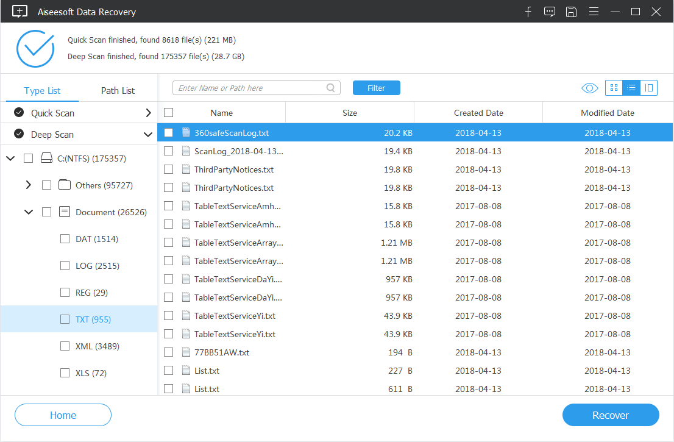Image resolution: width=674 pixels, height=442 pixels.
Task: Expand the Quick Scan section
Action: 148,113
